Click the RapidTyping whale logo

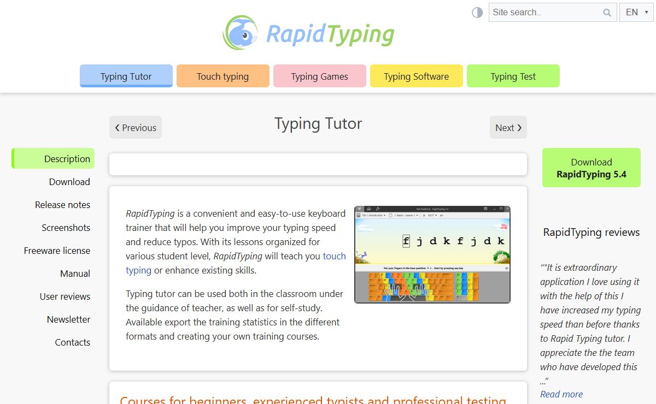point(241,33)
